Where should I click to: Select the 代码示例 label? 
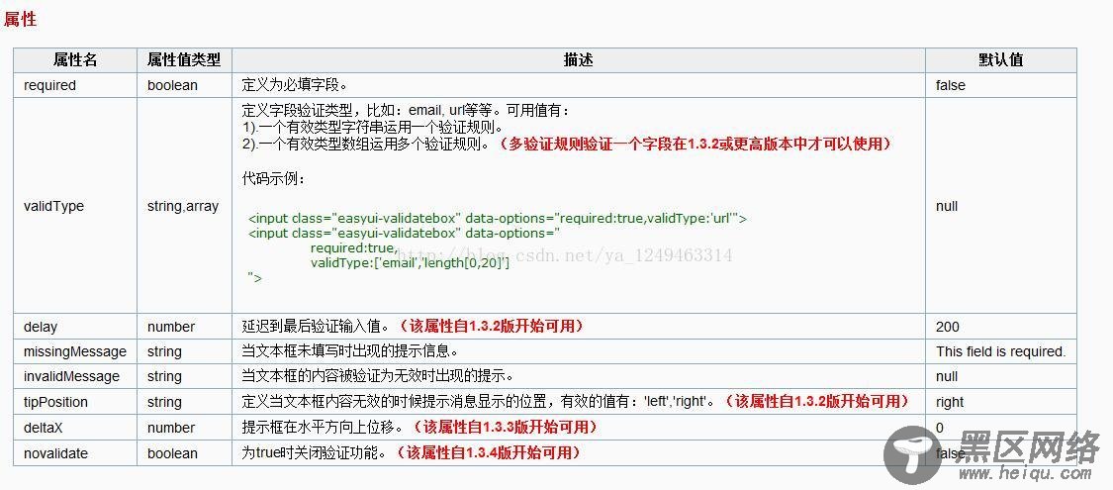(273, 179)
